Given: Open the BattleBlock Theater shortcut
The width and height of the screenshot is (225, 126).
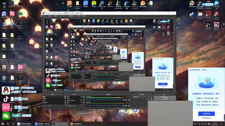Looking at the screenshot, I should tap(200, 15).
